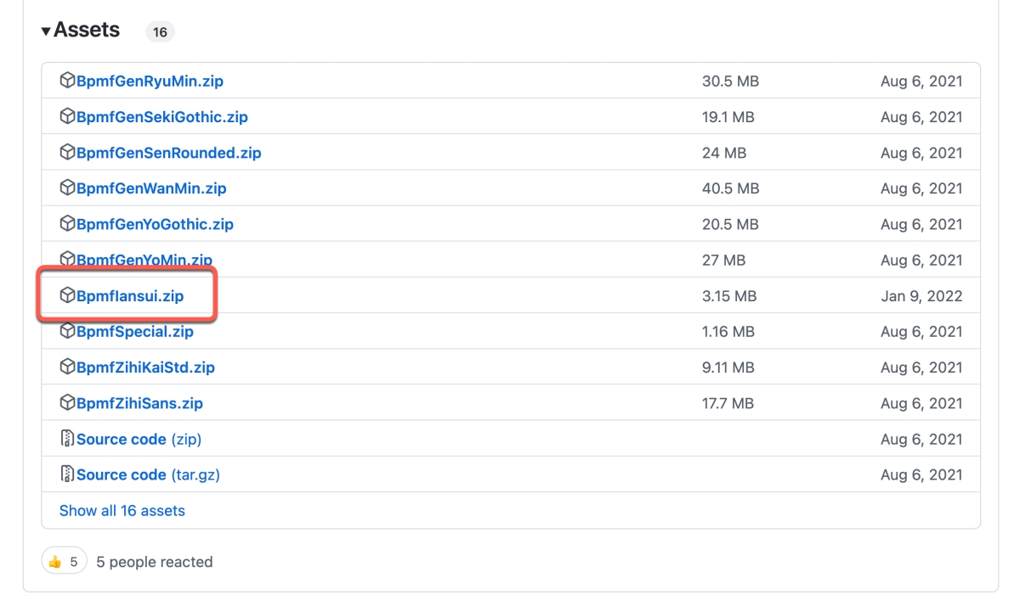Click the 16 assets count badge
Screen dimensions: 1020x606
[x=160, y=32]
